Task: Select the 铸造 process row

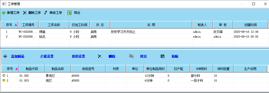Action: (x=134, y=32)
